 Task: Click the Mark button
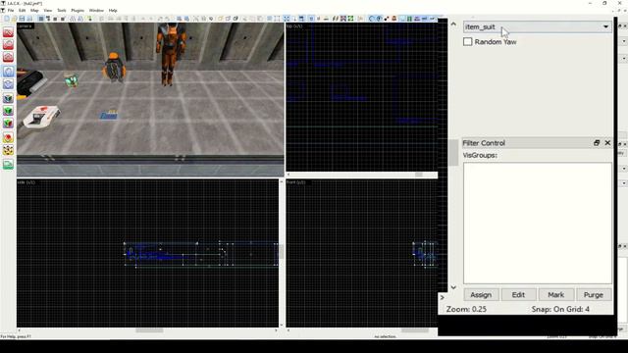pos(556,295)
